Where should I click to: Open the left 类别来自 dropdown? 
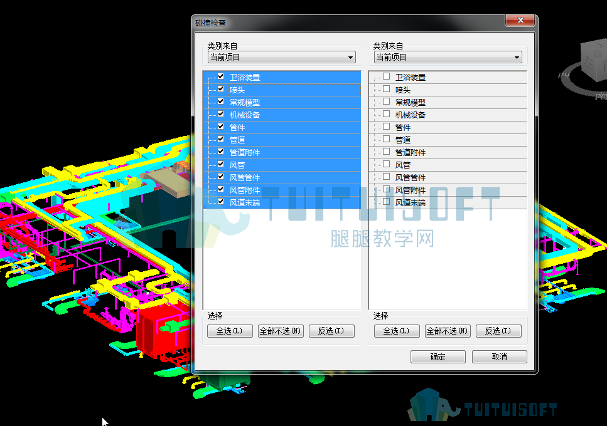coord(281,58)
